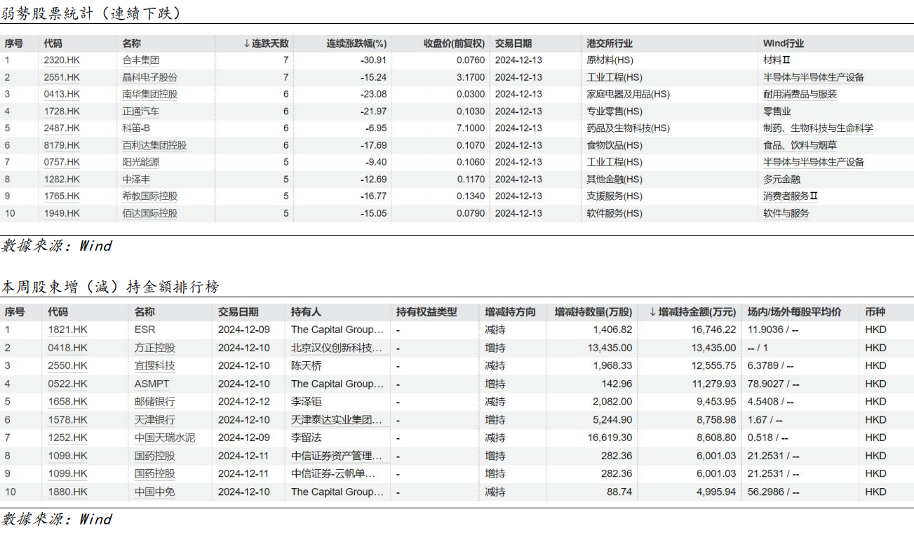Click industry 家庭电器及用品(HS)
914x535 pixels.
point(628,94)
